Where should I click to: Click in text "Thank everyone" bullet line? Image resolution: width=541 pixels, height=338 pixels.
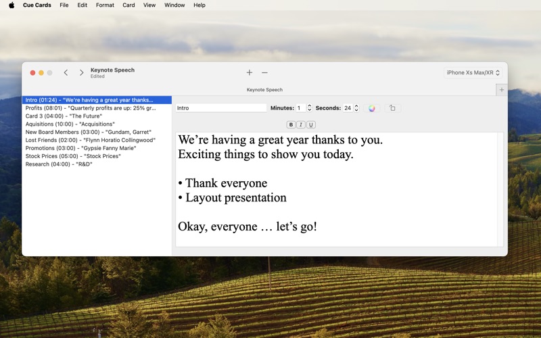point(226,183)
